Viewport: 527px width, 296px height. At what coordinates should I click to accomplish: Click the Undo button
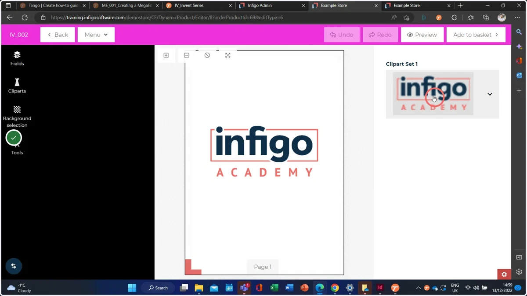342,35
